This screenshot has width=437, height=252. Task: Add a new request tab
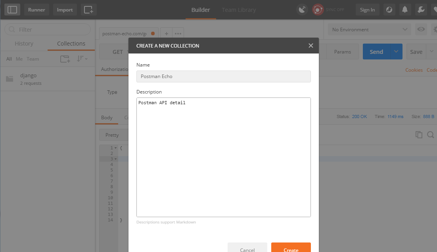click(167, 33)
